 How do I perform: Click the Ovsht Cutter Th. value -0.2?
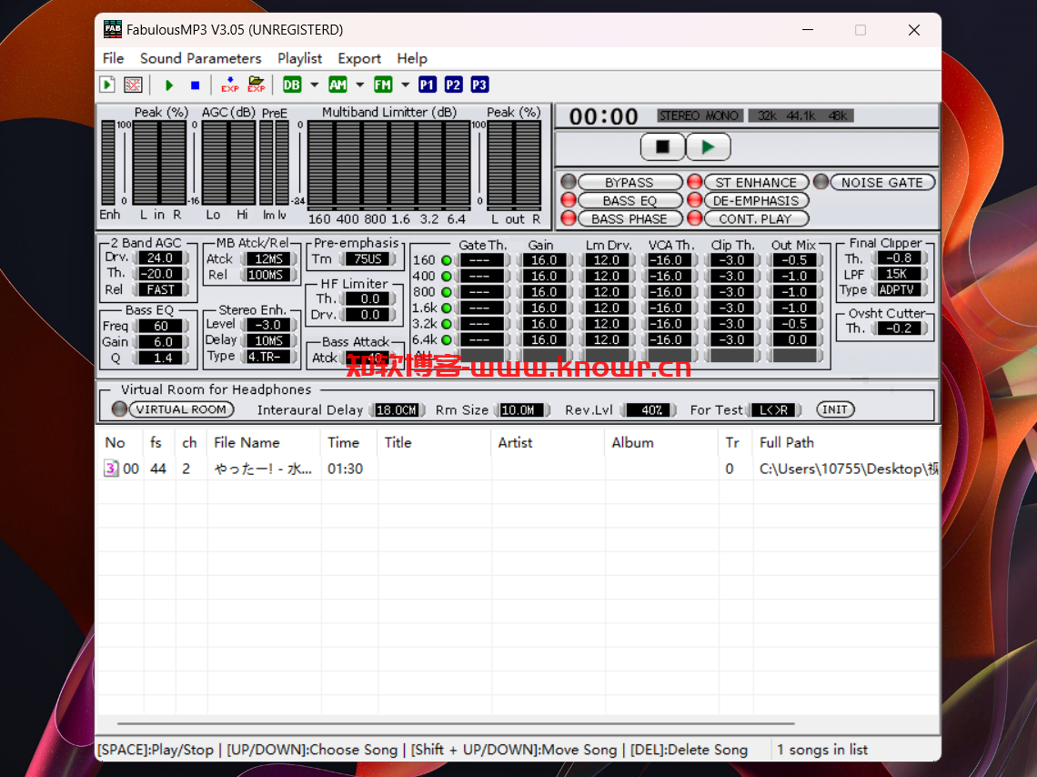(x=898, y=328)
